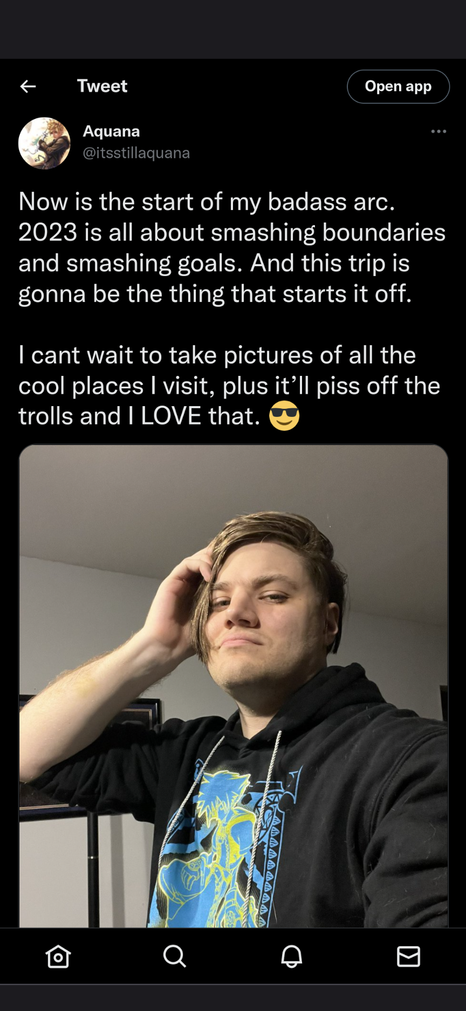Tap the 'I cant wait' tweet paragraph
This screenshot has width=466, height=1011.
tap(229, 386)
